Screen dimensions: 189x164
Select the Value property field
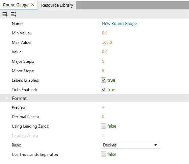coord(105,52)
